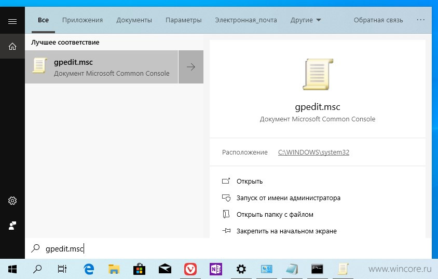
Task: Click the Открыть icon in actions list
Action: [x=226, y=181]
